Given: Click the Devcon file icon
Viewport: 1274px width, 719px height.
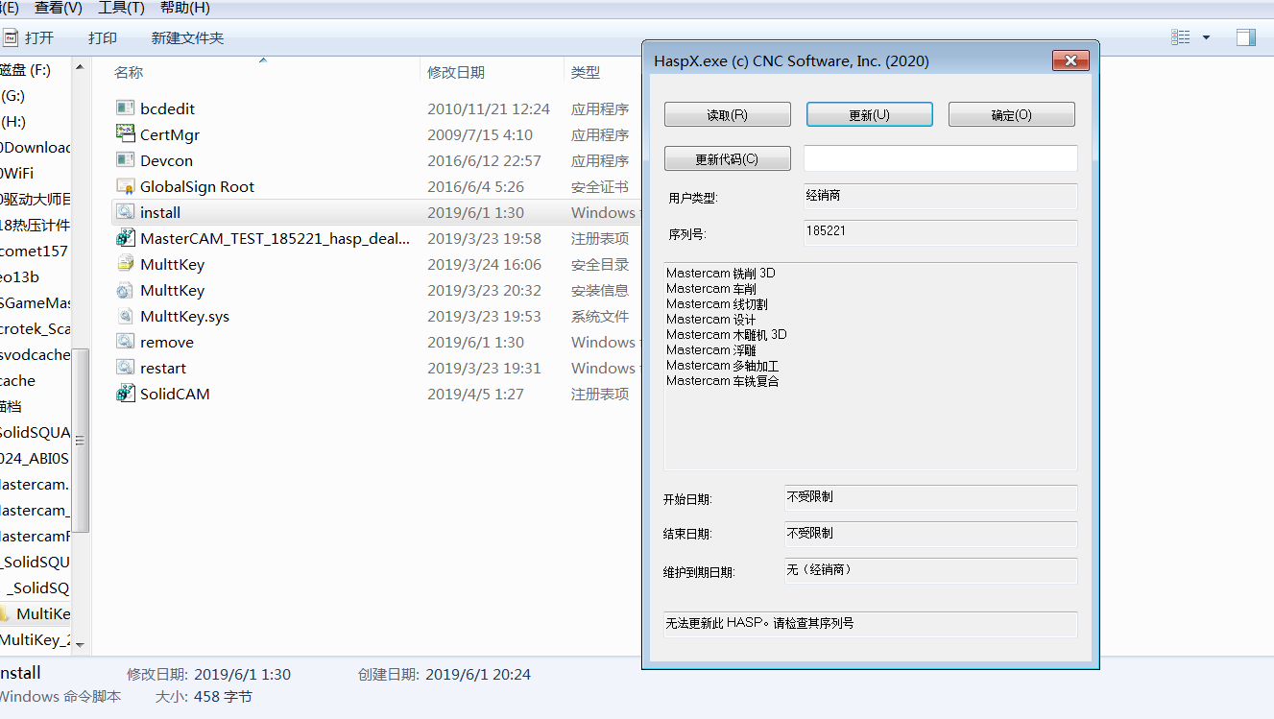Looking at the screenshot, I should (x=125, y=160).
